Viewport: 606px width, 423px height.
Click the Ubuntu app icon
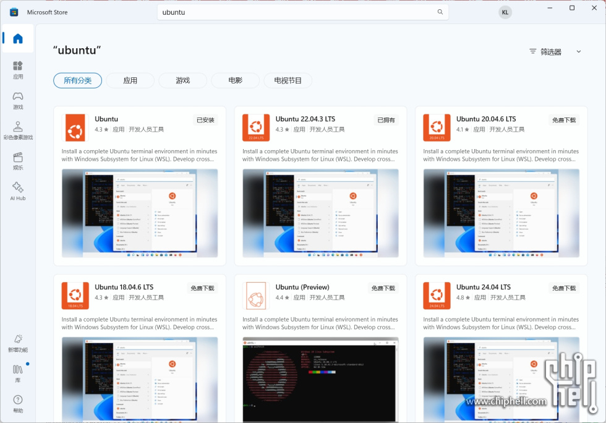(x=75, y=127)
